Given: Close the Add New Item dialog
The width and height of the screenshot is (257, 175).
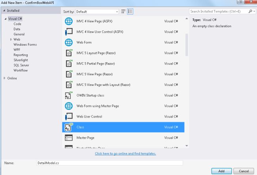Looking at the screenshot, I should (251, 2).
